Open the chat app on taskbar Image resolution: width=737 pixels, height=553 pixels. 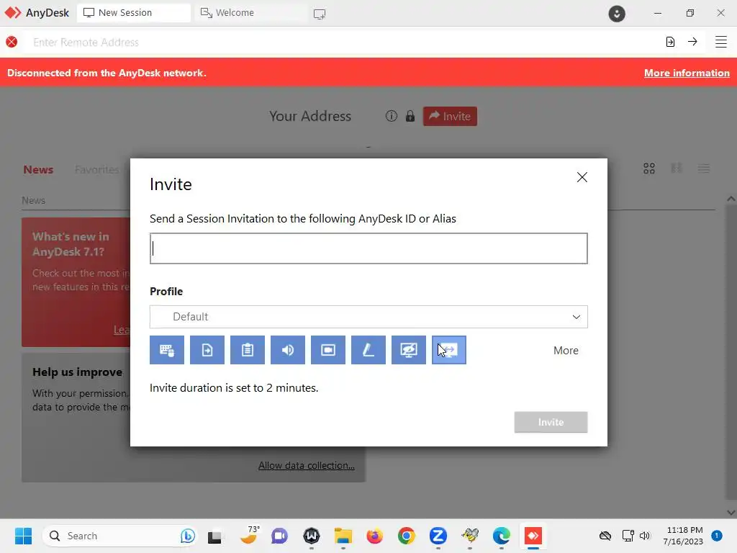click(279, 536)
